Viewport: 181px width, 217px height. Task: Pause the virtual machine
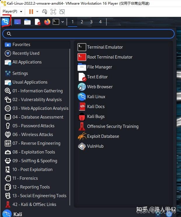[31, 11]
